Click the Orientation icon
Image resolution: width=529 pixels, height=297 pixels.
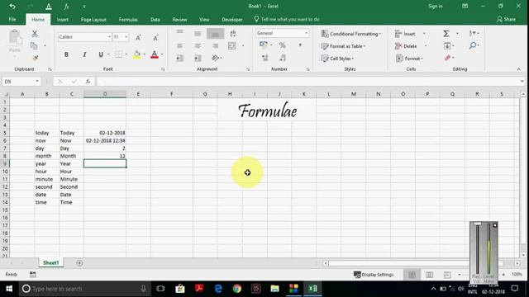point(215,59)
